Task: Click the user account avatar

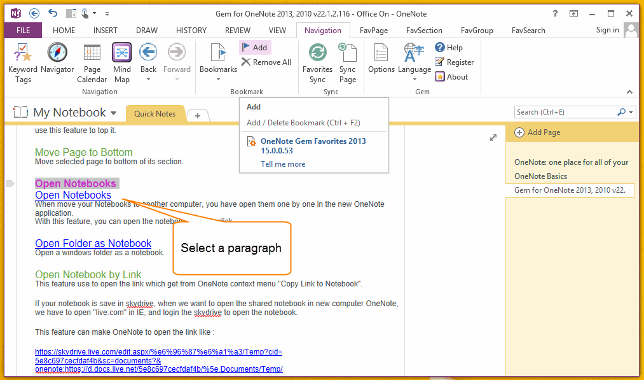Action: click(x=631, y=30)
